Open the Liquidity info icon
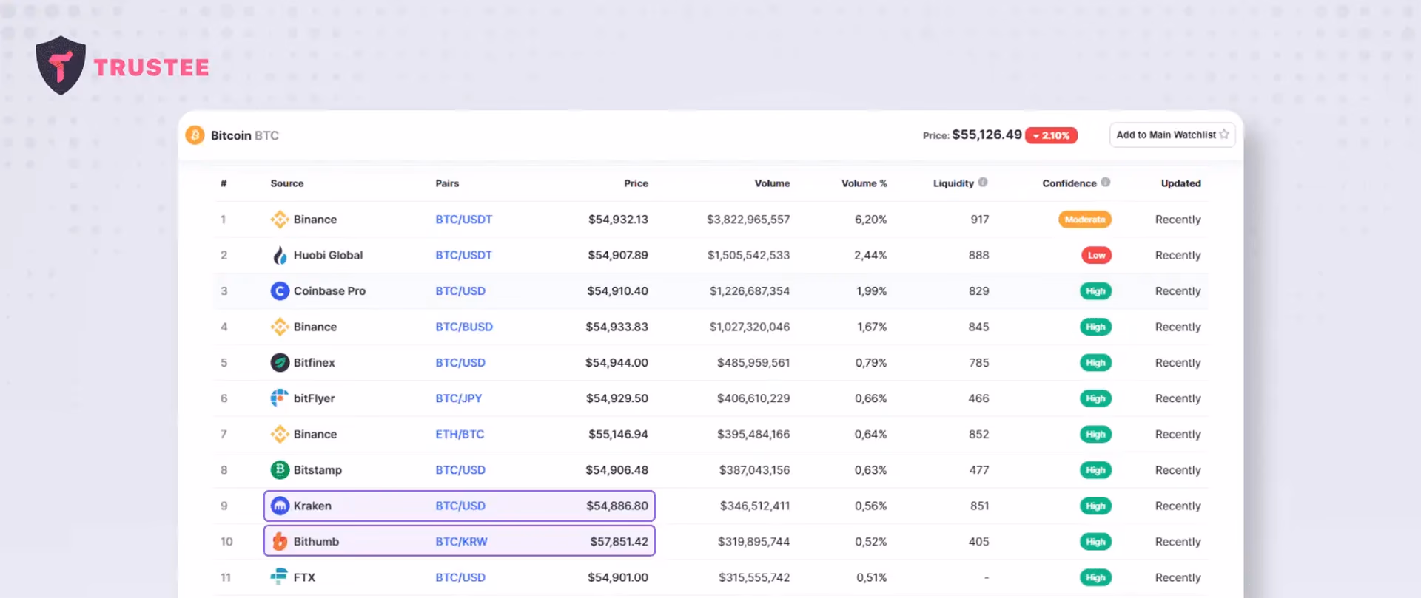1421x598 pixels. coord(983,182)
